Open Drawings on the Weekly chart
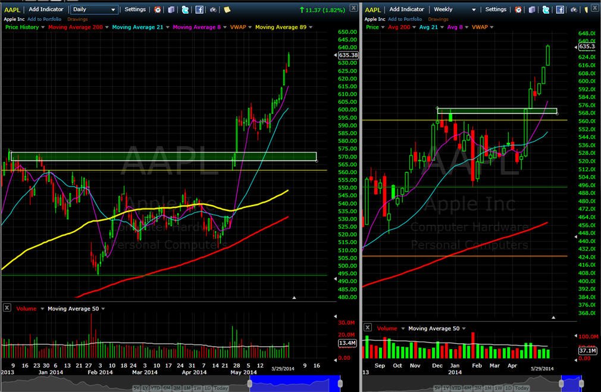Screen dimensions: 601x392 (x=438, y=19)
